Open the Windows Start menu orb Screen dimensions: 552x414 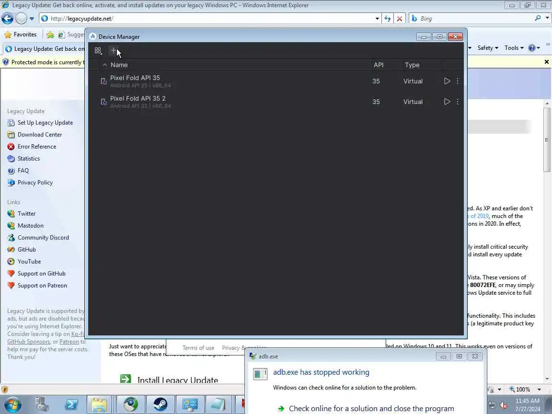pyautogui.click(x=12, y=404)
